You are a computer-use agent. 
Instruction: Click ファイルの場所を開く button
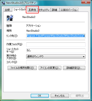tap(22, 68)
